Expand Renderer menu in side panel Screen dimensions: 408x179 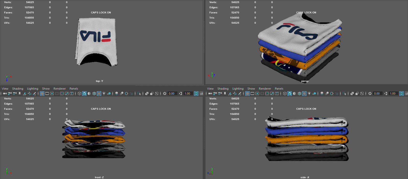point(265,89)
